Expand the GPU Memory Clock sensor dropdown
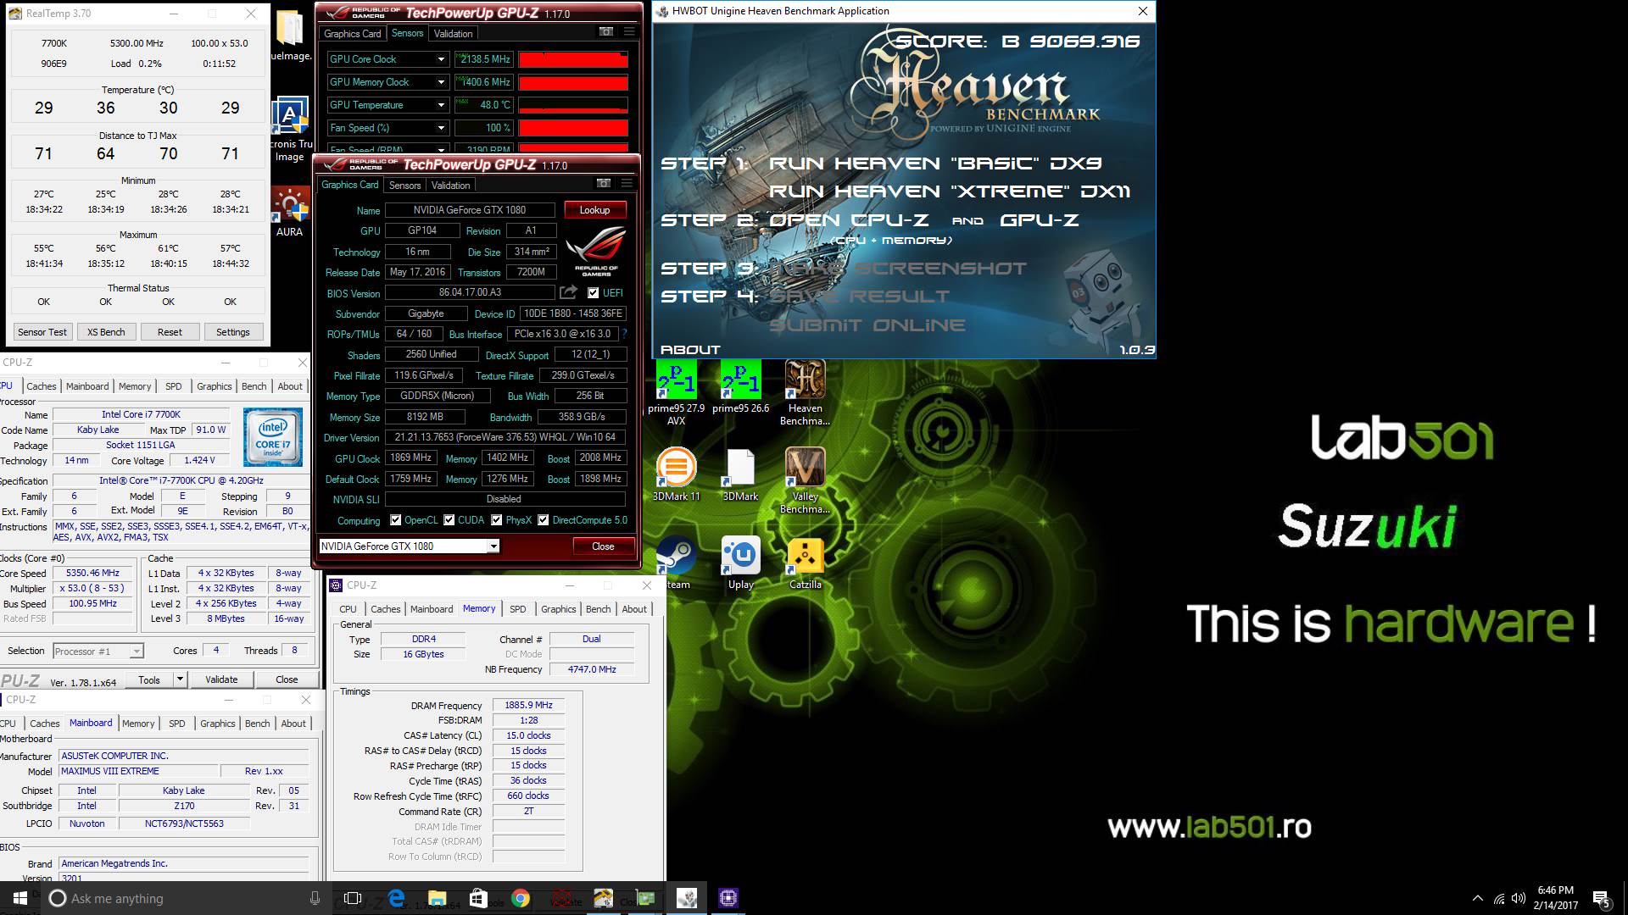Viewport: 1628px width, 915px height. [x=441, y=82]
